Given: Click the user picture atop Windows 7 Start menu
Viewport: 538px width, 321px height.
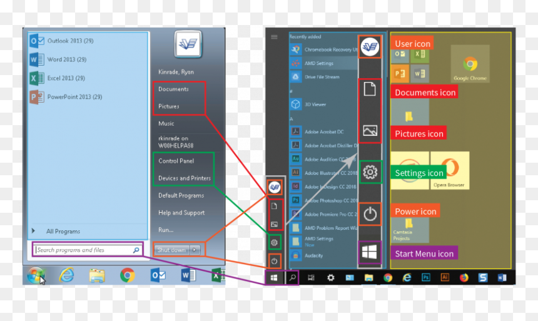Looking at the screenshot, I should pos(188,44).
